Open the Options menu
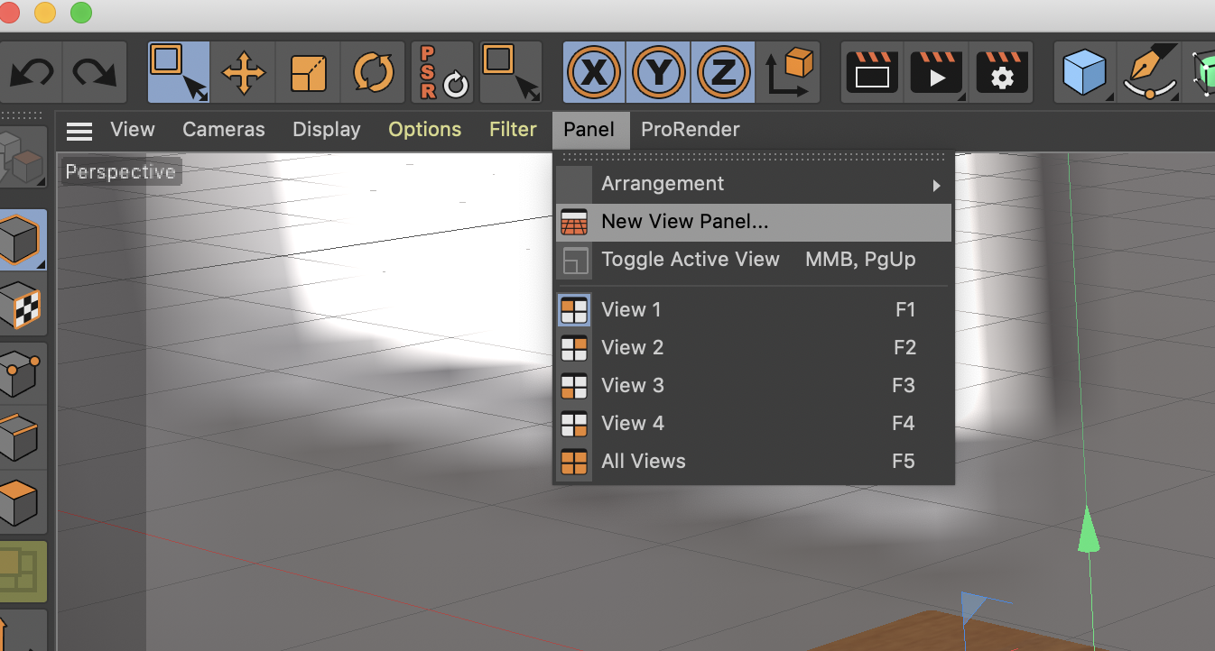 424,130
